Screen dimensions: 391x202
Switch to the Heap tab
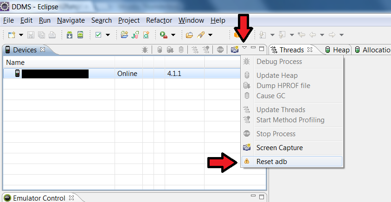[341, 50]
